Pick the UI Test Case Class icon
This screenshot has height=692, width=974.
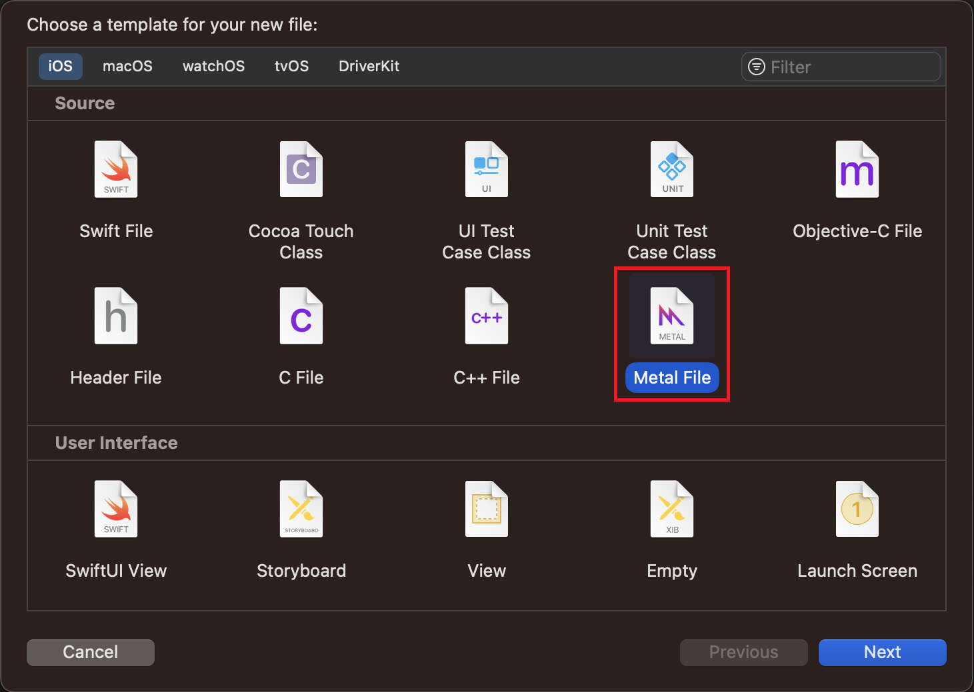coord(487,169)
